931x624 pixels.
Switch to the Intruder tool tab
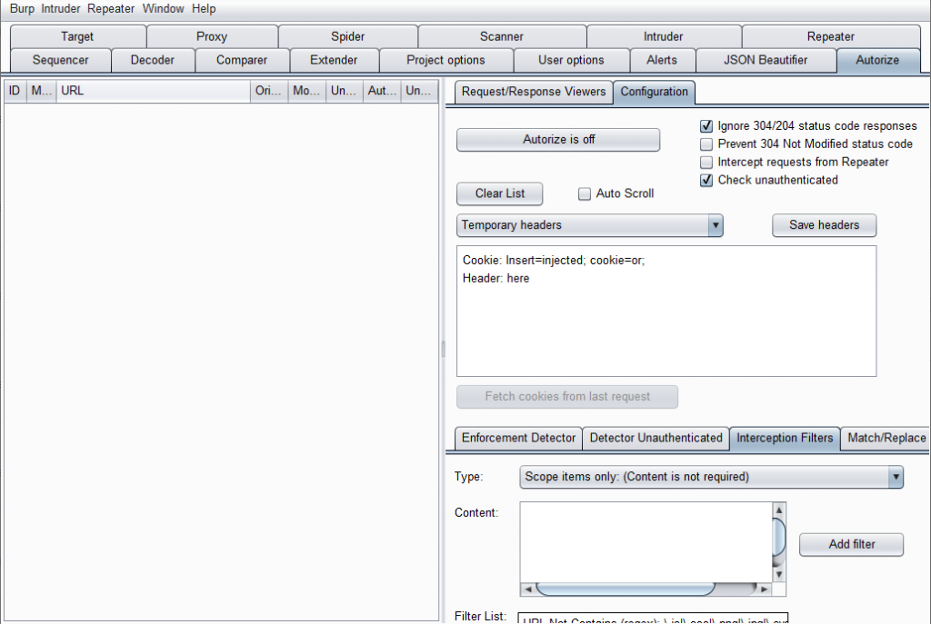(x=664, y=36)
